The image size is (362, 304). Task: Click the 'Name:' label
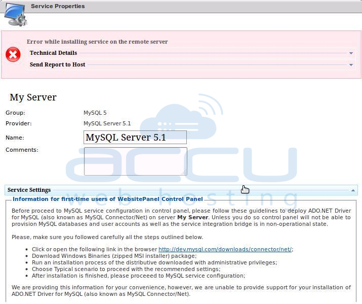(x=15, y=138)
